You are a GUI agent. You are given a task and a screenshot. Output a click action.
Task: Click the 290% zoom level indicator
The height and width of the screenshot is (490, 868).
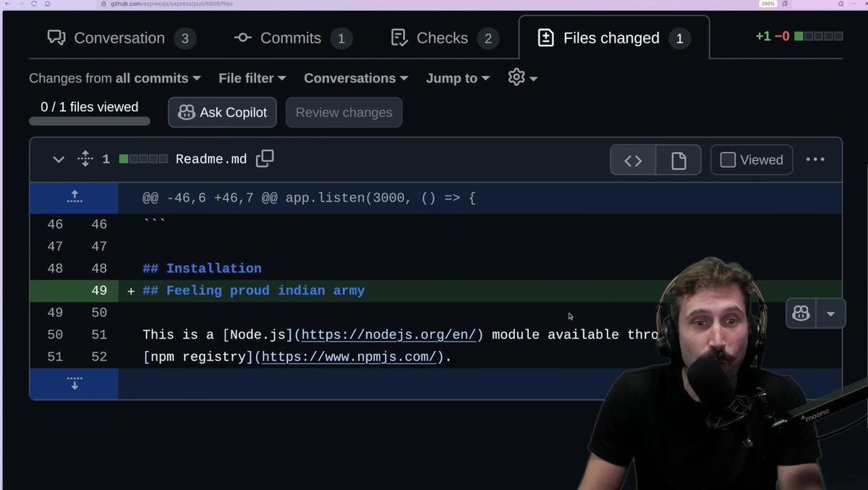click(x=767, y=4)
